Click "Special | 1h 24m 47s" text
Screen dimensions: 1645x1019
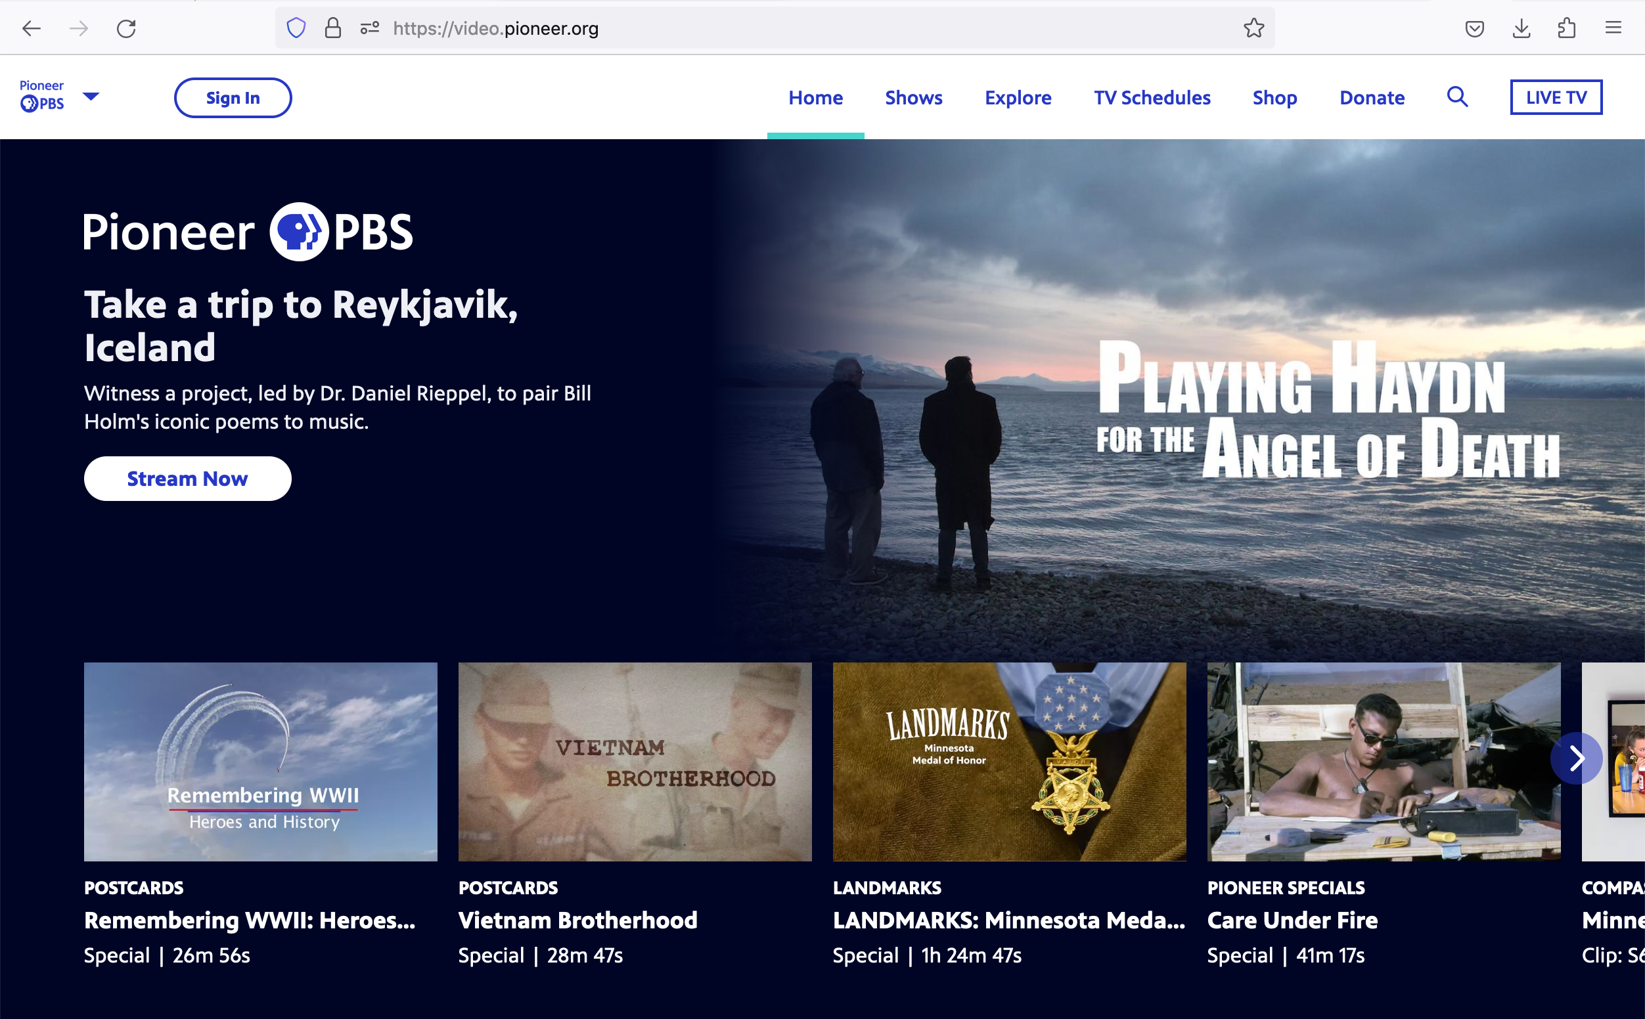pos(927,955)
